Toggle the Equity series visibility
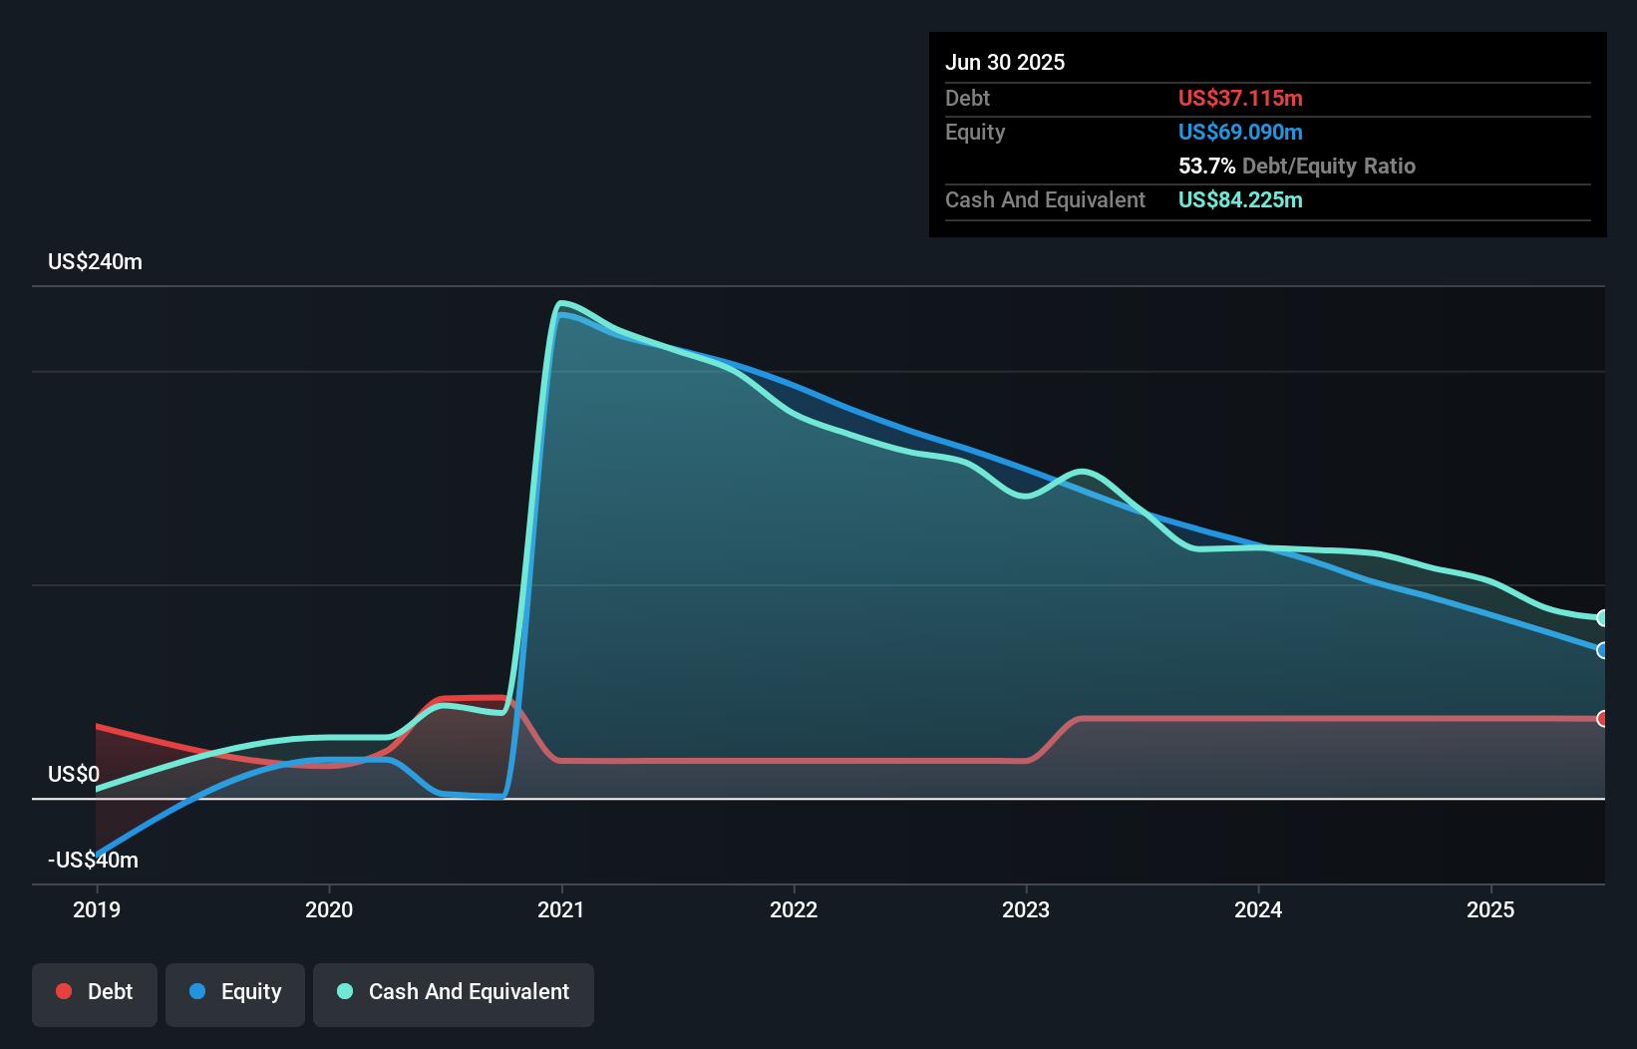This screenshot has height=1049, width=1637. [235, 993]
